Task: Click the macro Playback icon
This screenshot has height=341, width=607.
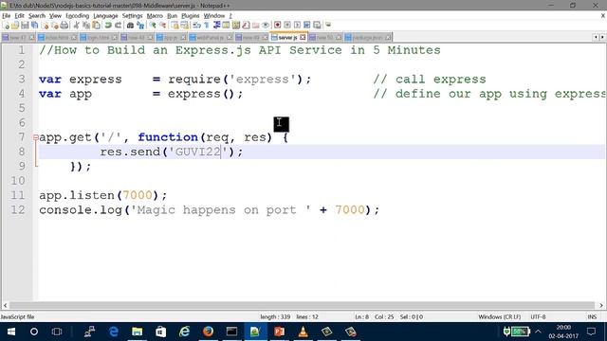Action: point(297,26)
